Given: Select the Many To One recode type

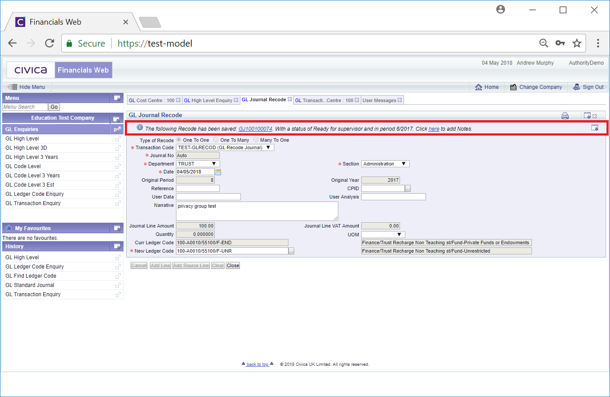Looking at the screenshot, I should [256, 140].
